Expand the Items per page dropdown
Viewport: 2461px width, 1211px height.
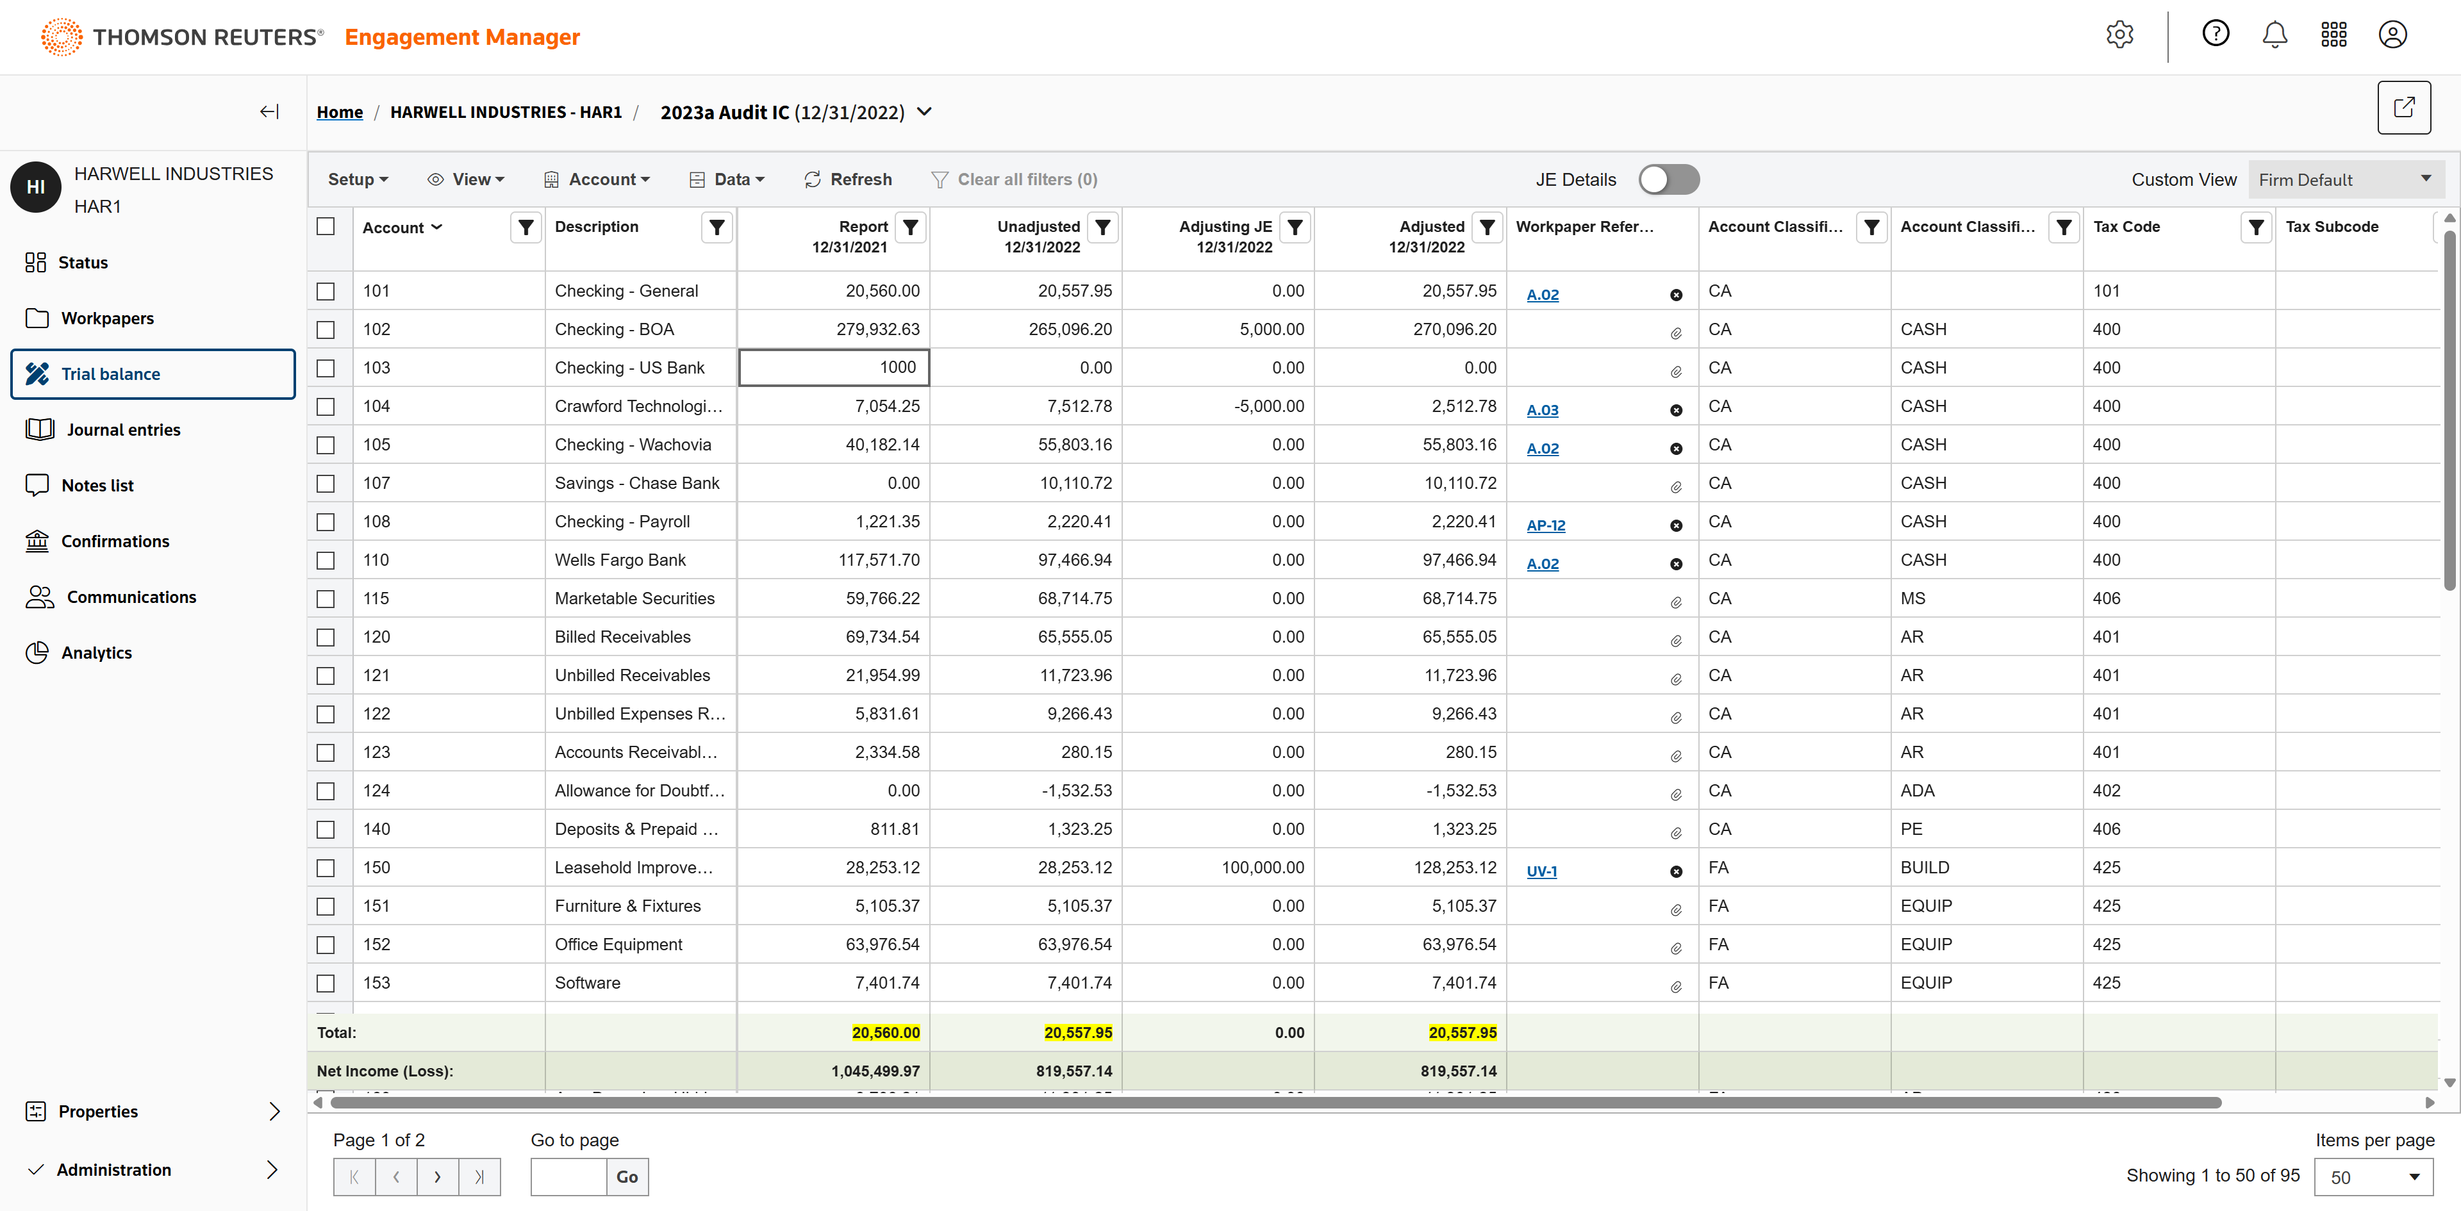pyautogui.click(x=2373, y=1176)
